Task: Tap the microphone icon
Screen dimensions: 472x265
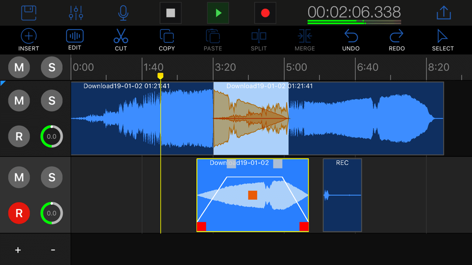Action: (x=123, y=13)
